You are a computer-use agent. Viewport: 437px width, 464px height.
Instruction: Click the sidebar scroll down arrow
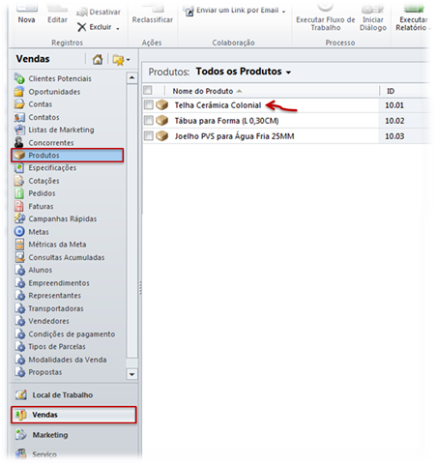point(131,374)
